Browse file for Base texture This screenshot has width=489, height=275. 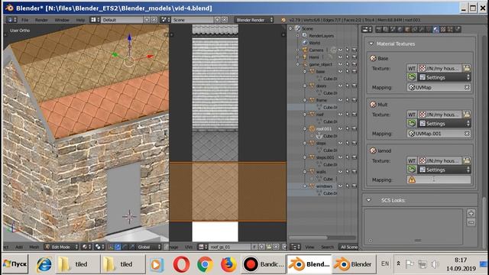pyautogui.click(x=467, y=68)
